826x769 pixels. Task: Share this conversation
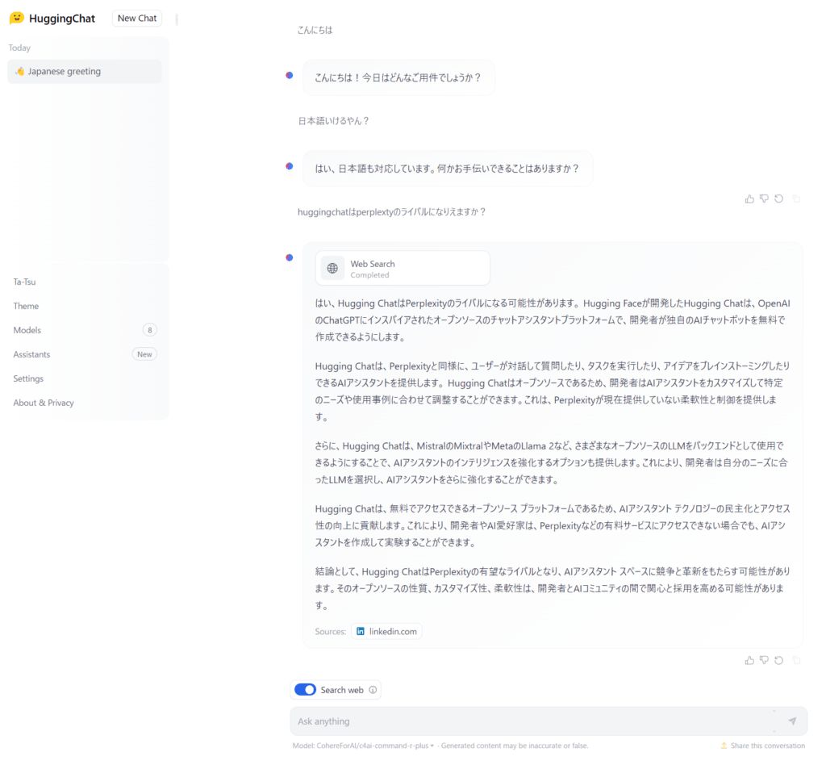click(x=763, y=746)
